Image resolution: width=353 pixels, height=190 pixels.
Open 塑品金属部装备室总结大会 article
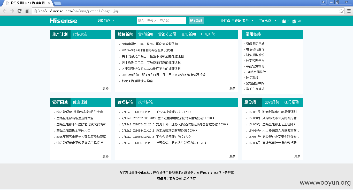tap(75, 118)
